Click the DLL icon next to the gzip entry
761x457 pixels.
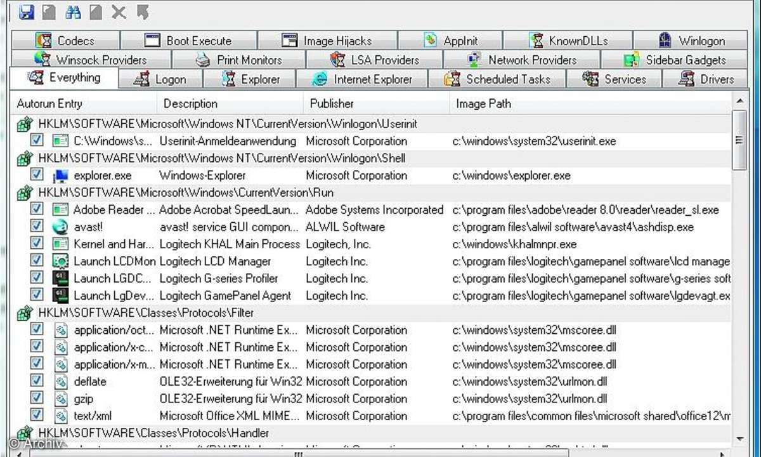tap(60, 399)
